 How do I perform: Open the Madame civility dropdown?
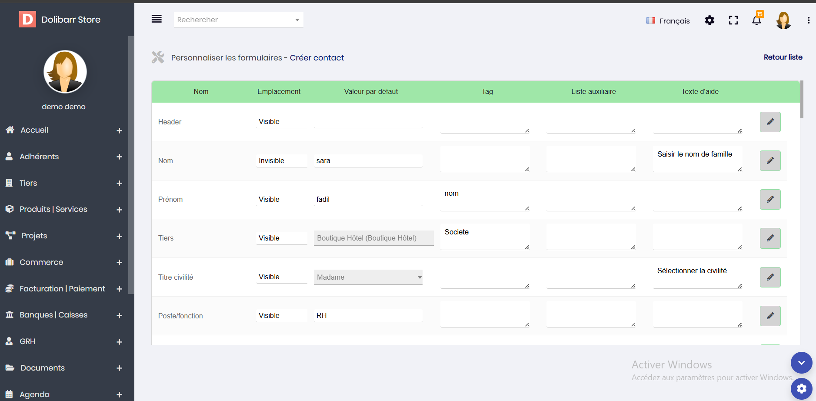[x=368, y=277]
